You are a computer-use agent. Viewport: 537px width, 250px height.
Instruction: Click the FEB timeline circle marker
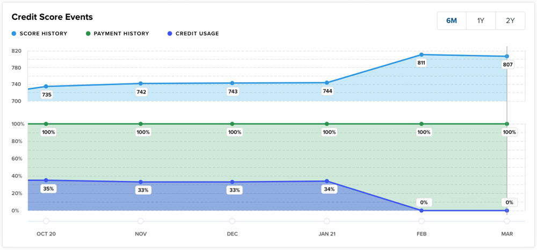tap(421, 221)
